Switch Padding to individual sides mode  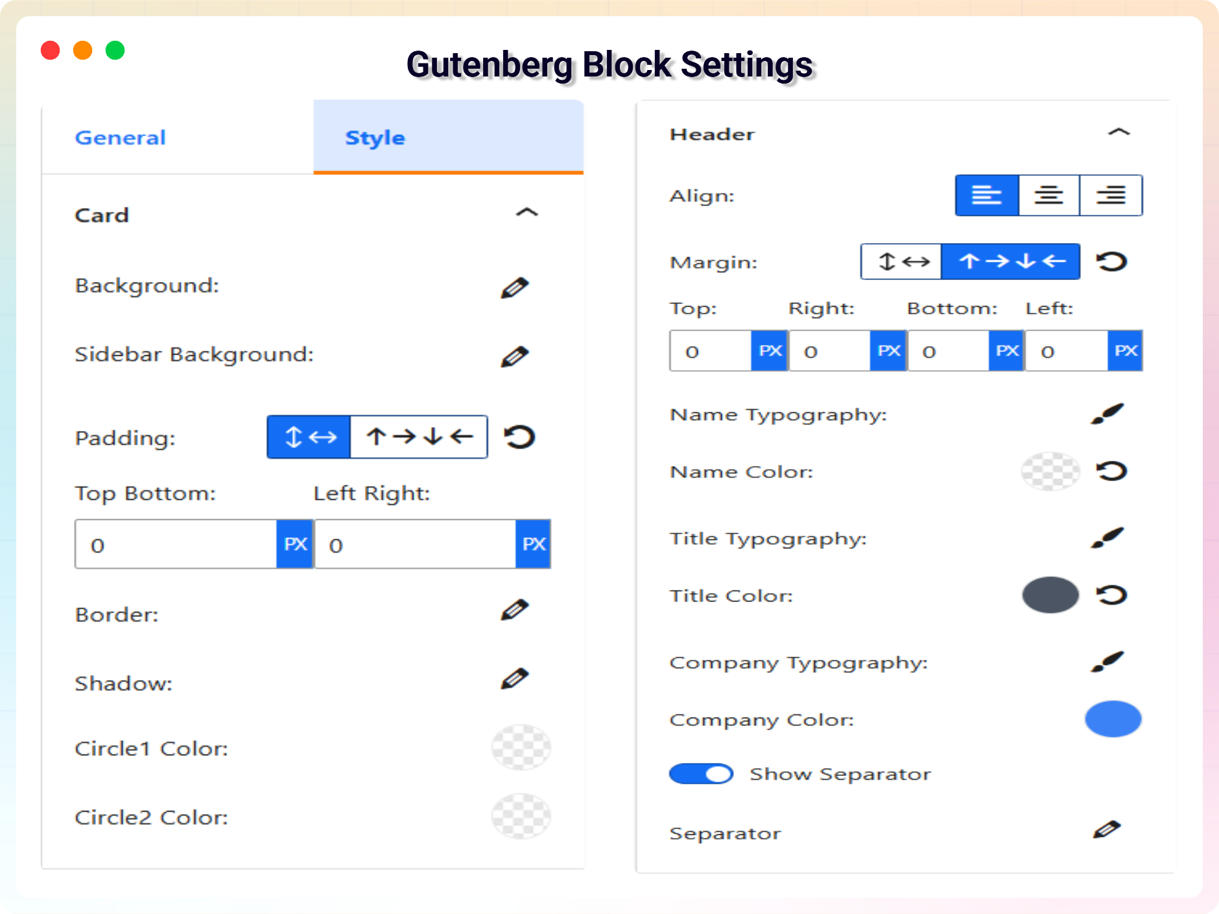[x=419, y=437]
